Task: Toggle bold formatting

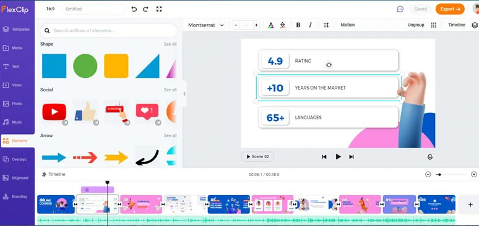Action: point(298,25)
